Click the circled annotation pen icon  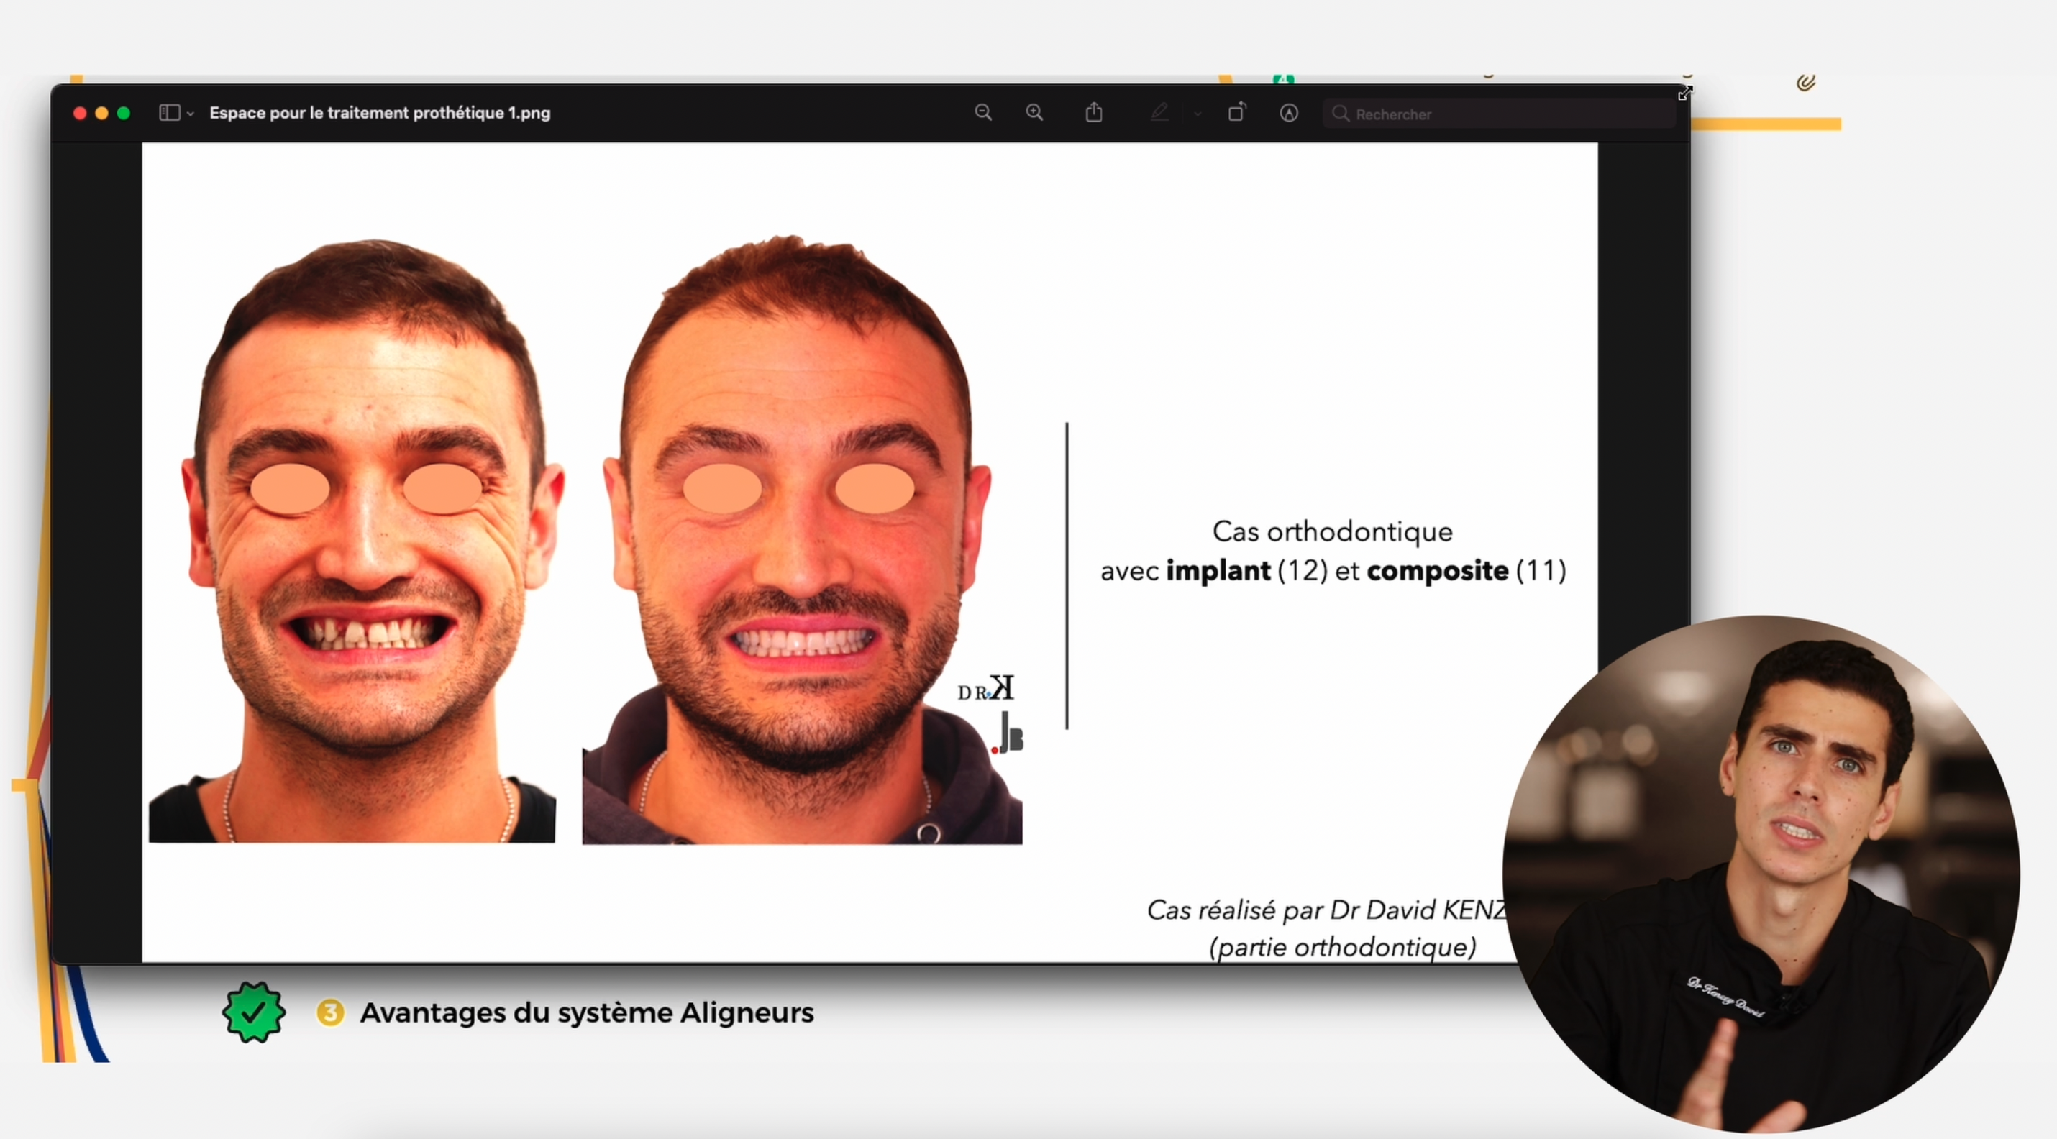coord(1289,114)
